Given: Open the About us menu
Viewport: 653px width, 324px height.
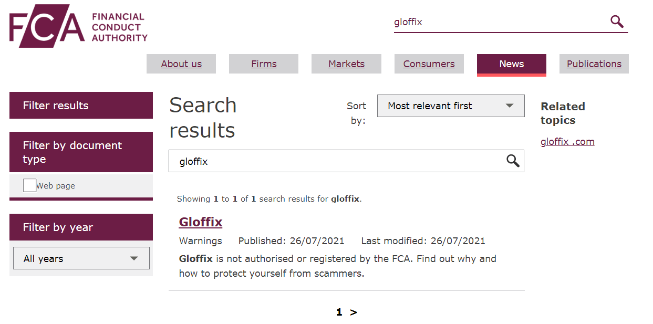Looking at the screenshot, I should pos(181,64).
